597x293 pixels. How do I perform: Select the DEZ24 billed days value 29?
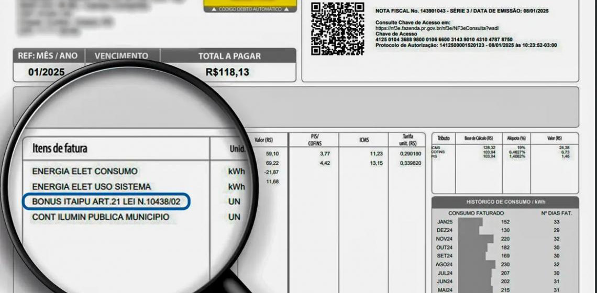(x=556, y=230)
